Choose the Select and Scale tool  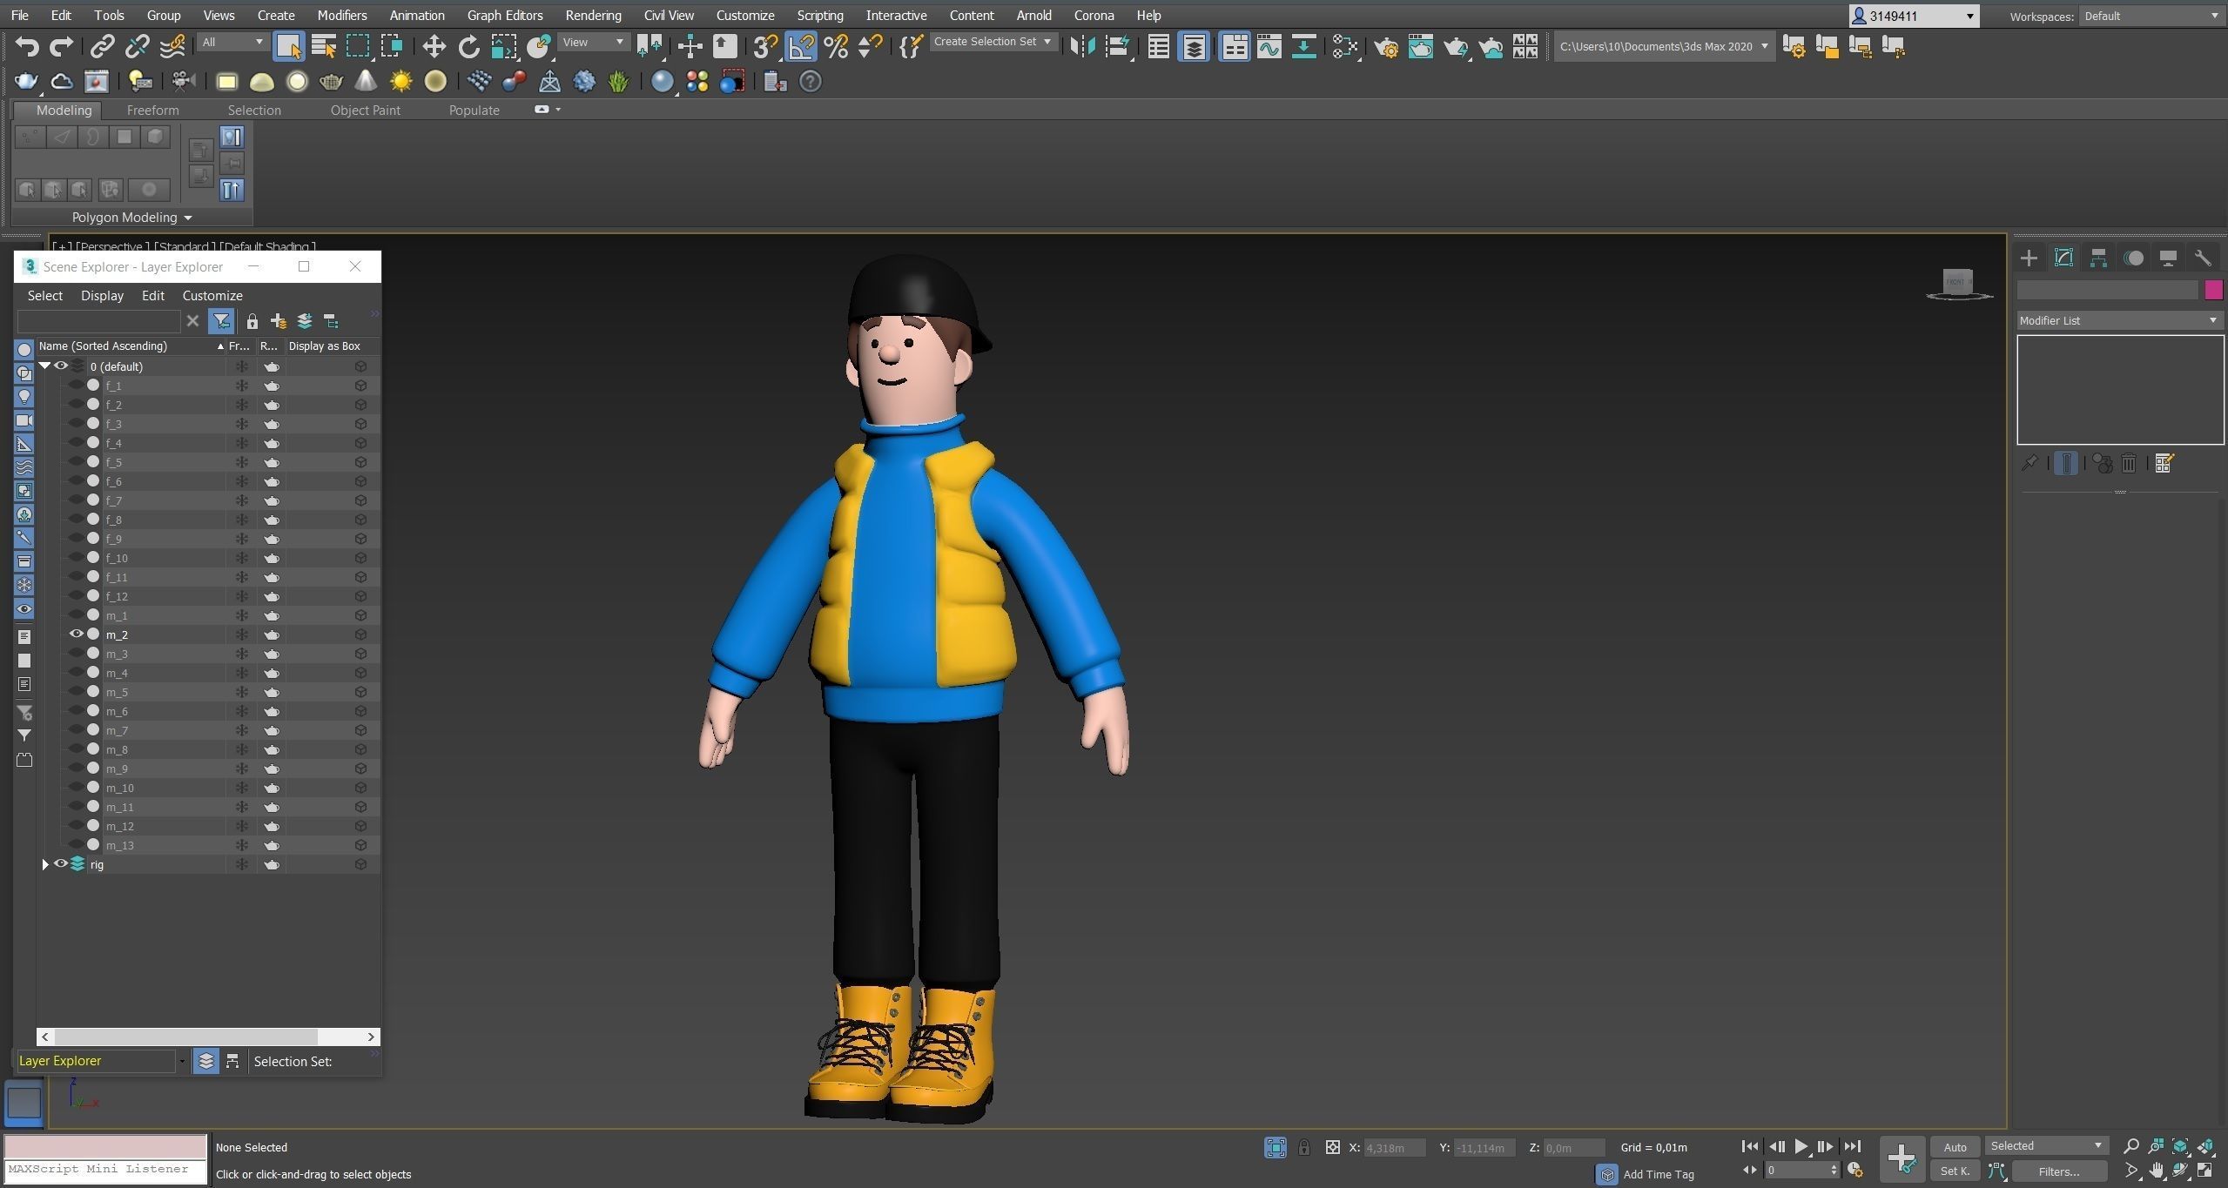click(x=504, y=46)
